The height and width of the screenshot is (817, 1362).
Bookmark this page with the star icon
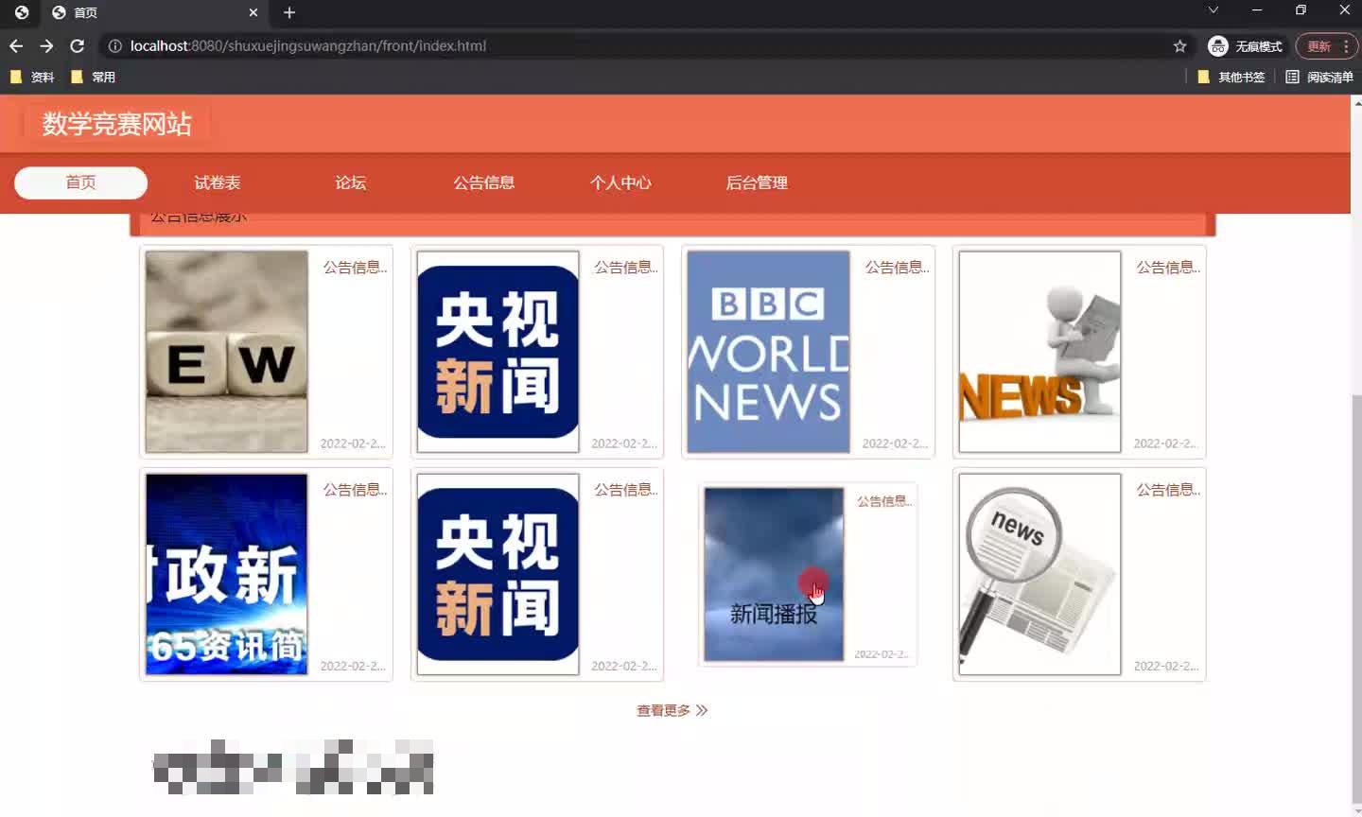pyautogui.click(x=1179, y=45)
